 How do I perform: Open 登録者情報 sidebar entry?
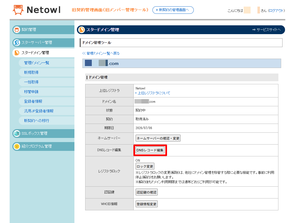coord(33,101)
